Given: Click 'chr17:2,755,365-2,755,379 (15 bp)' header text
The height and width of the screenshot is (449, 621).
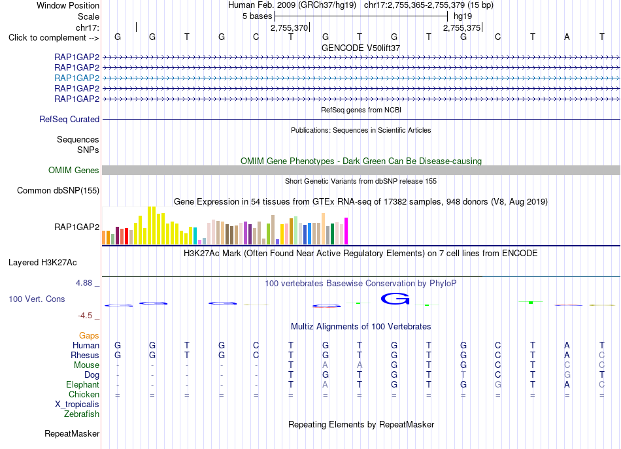Looking at the screenshot, I should 429,5.
